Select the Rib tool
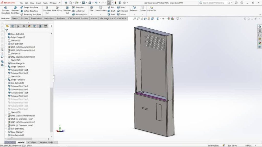Image resolution: width=262 pixels, height=147 pixels. tap(111, 7)
